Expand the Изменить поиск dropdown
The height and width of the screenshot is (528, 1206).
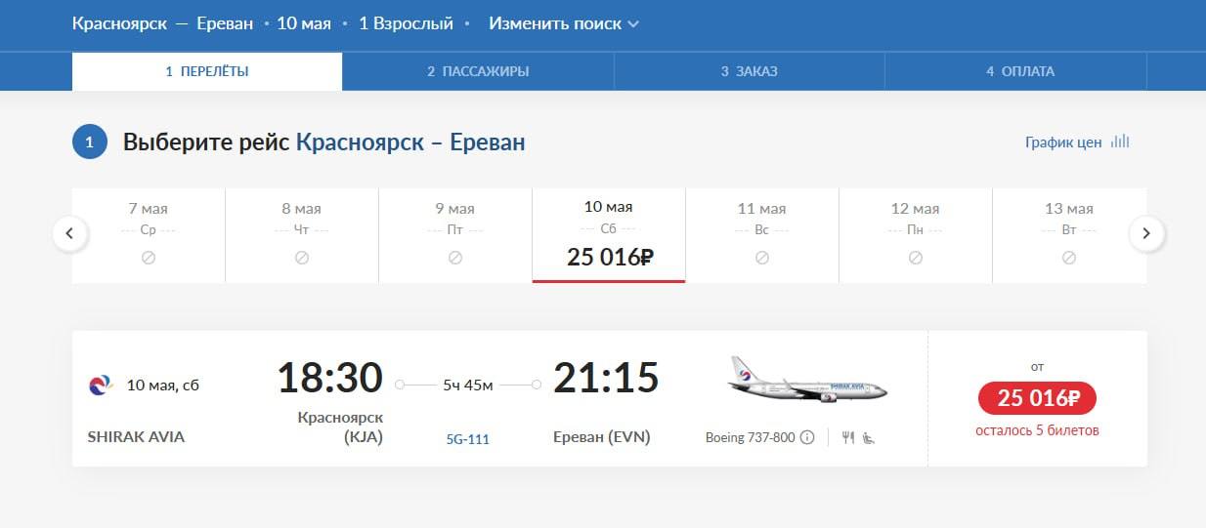(564, 23)
